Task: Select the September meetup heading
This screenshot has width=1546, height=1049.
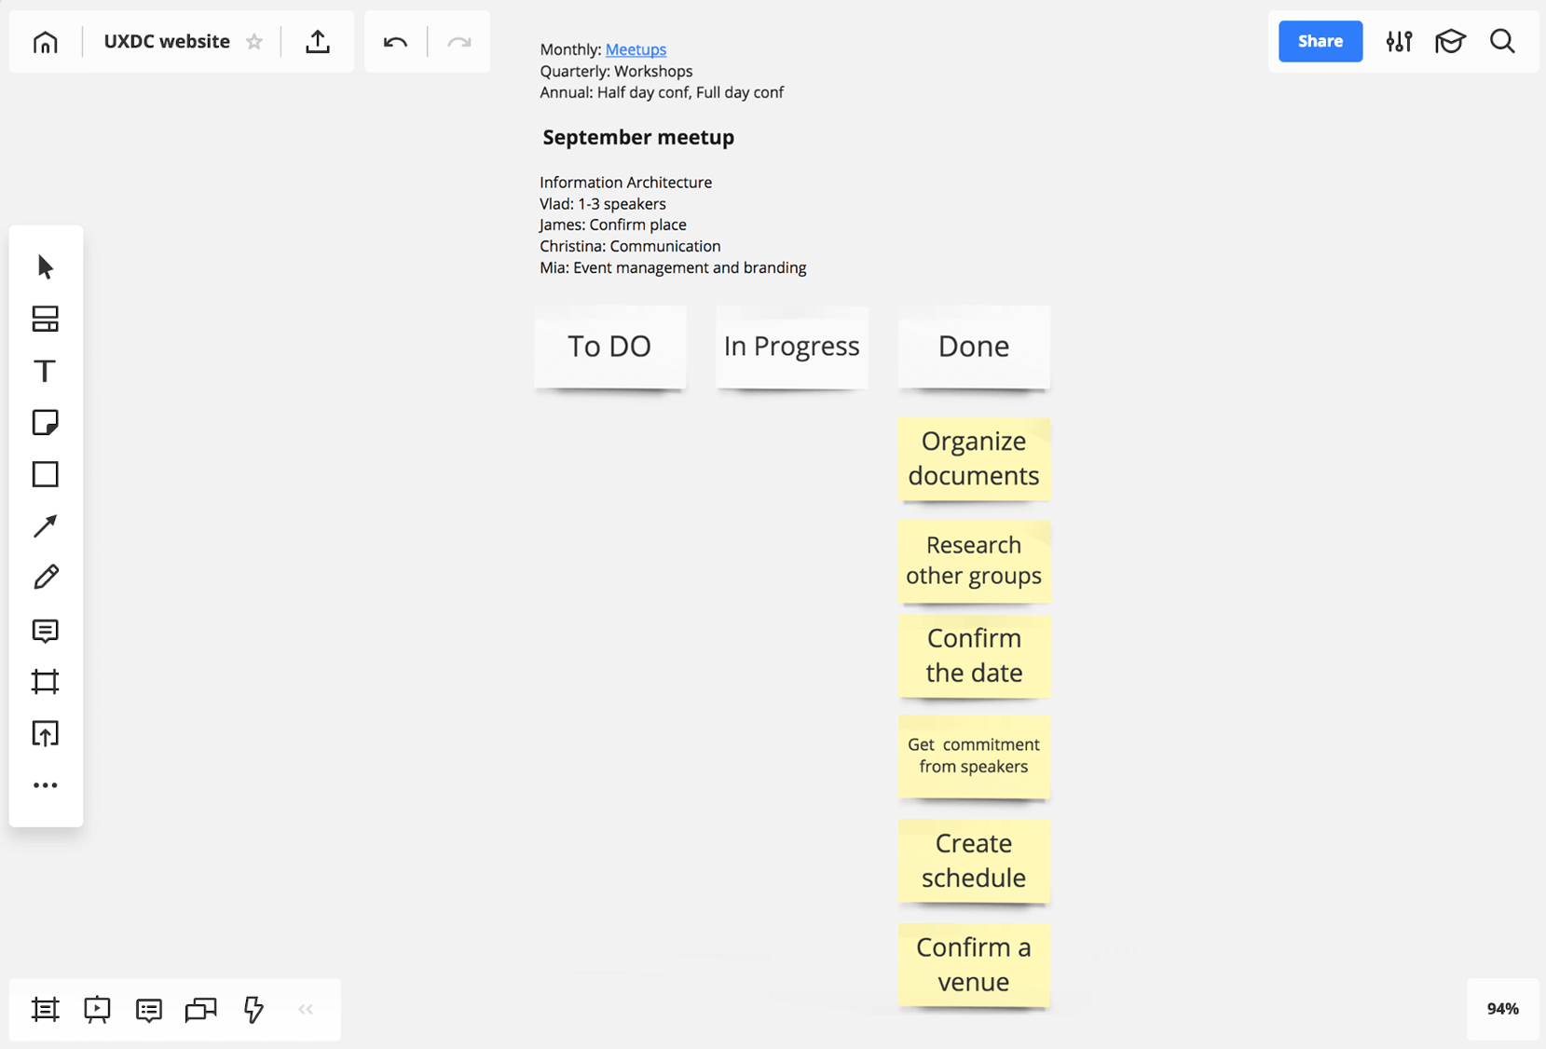Action: 638,137
